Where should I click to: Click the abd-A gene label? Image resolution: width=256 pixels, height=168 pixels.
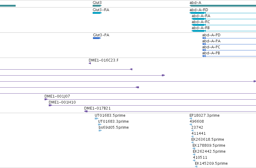click(x=195, y=3)
